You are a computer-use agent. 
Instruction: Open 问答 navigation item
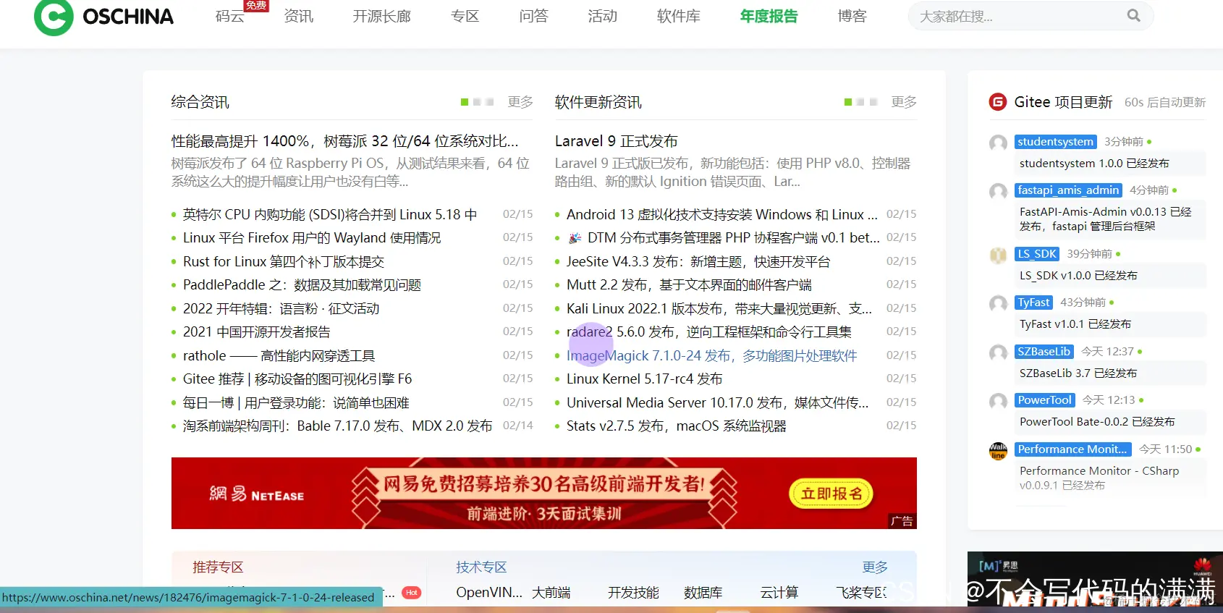click(x=533, y=16)
